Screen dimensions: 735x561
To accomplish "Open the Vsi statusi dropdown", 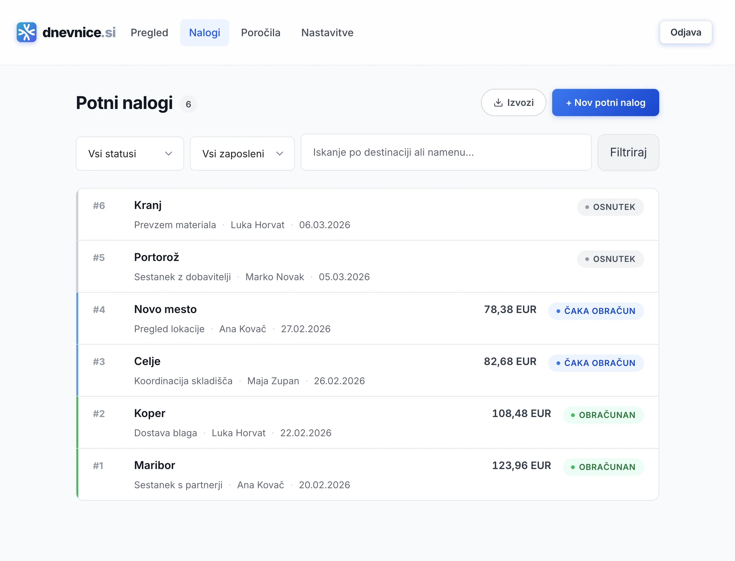I will (129, 154).
